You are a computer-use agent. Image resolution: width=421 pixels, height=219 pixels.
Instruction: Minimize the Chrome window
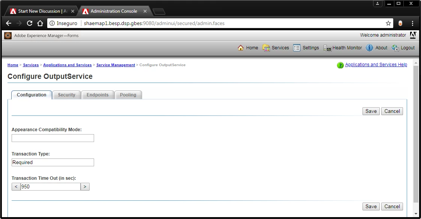click(x=389, y=3)
